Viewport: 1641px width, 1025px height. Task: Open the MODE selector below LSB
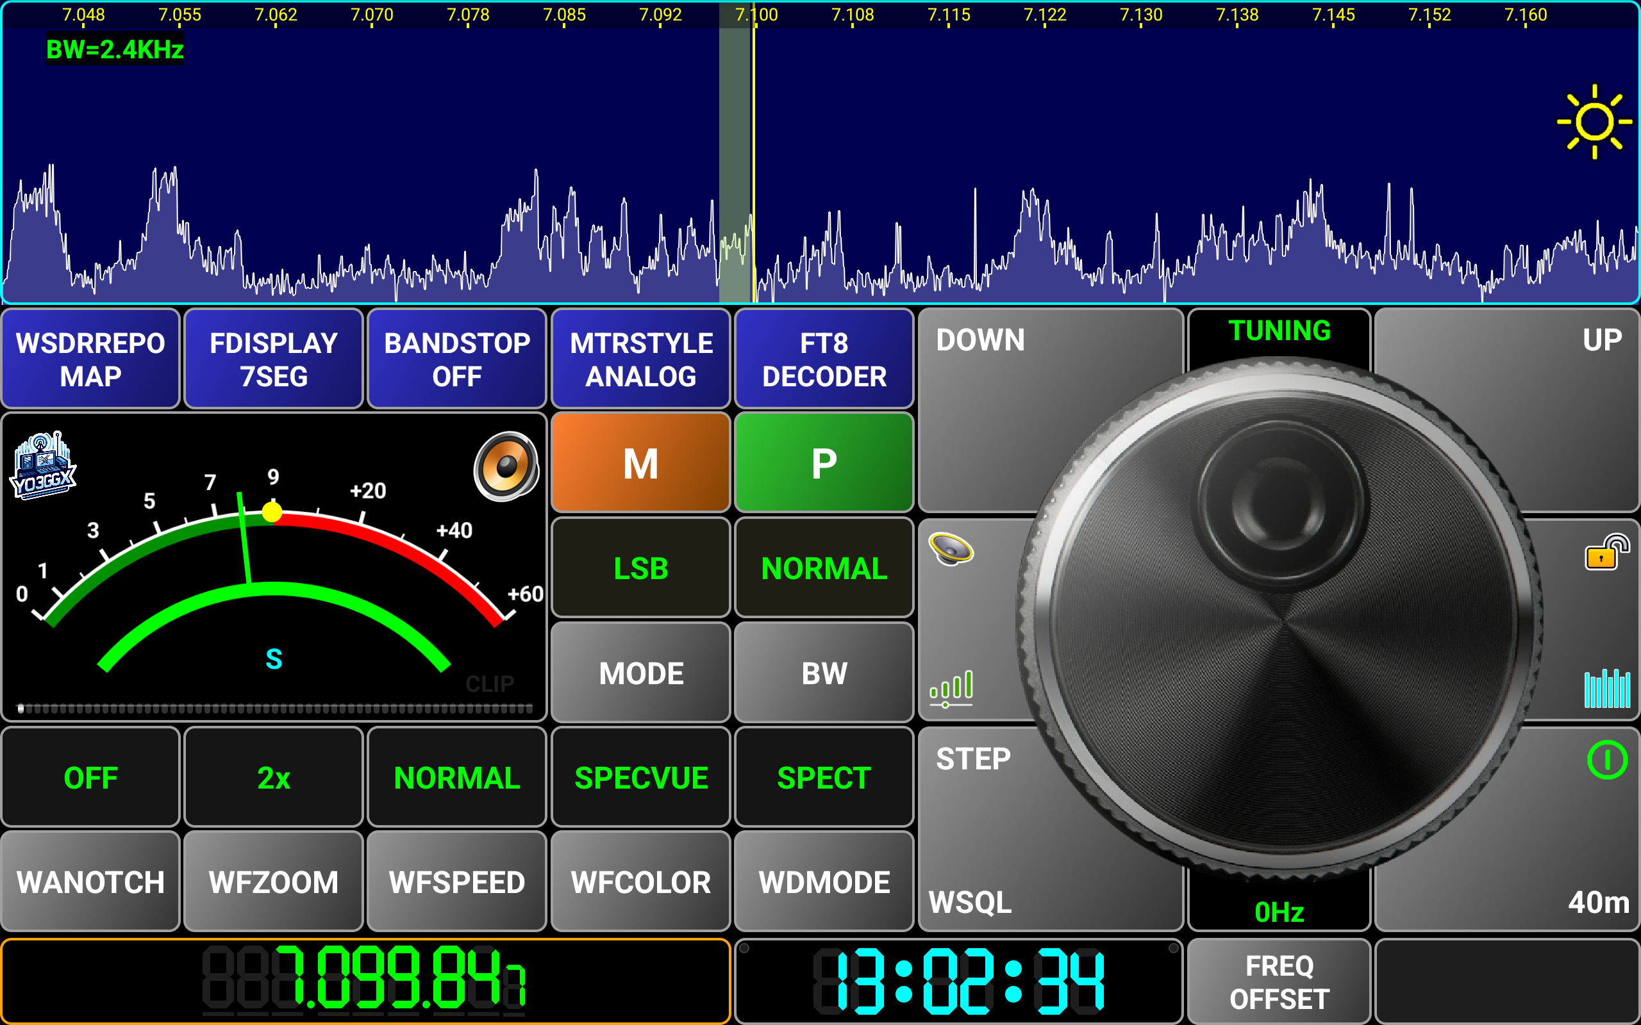(641, 673)
